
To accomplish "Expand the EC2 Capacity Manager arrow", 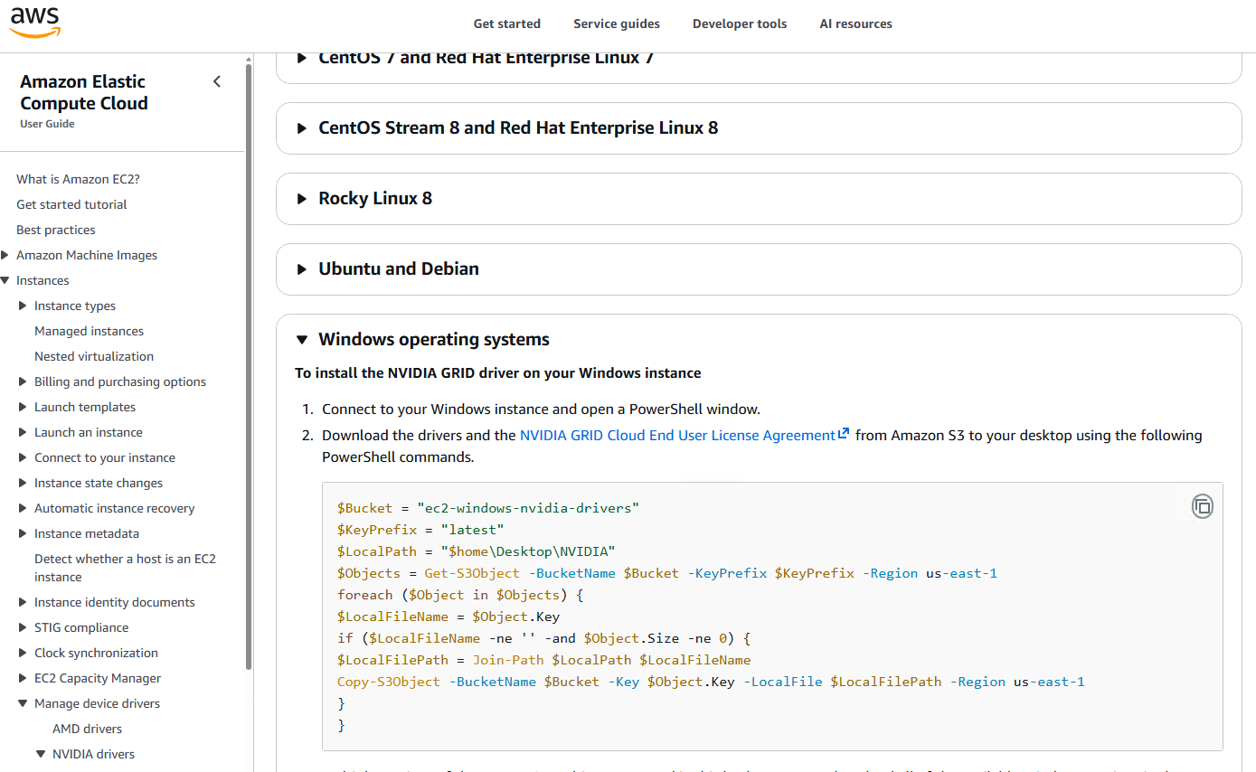I will point(24,679).
